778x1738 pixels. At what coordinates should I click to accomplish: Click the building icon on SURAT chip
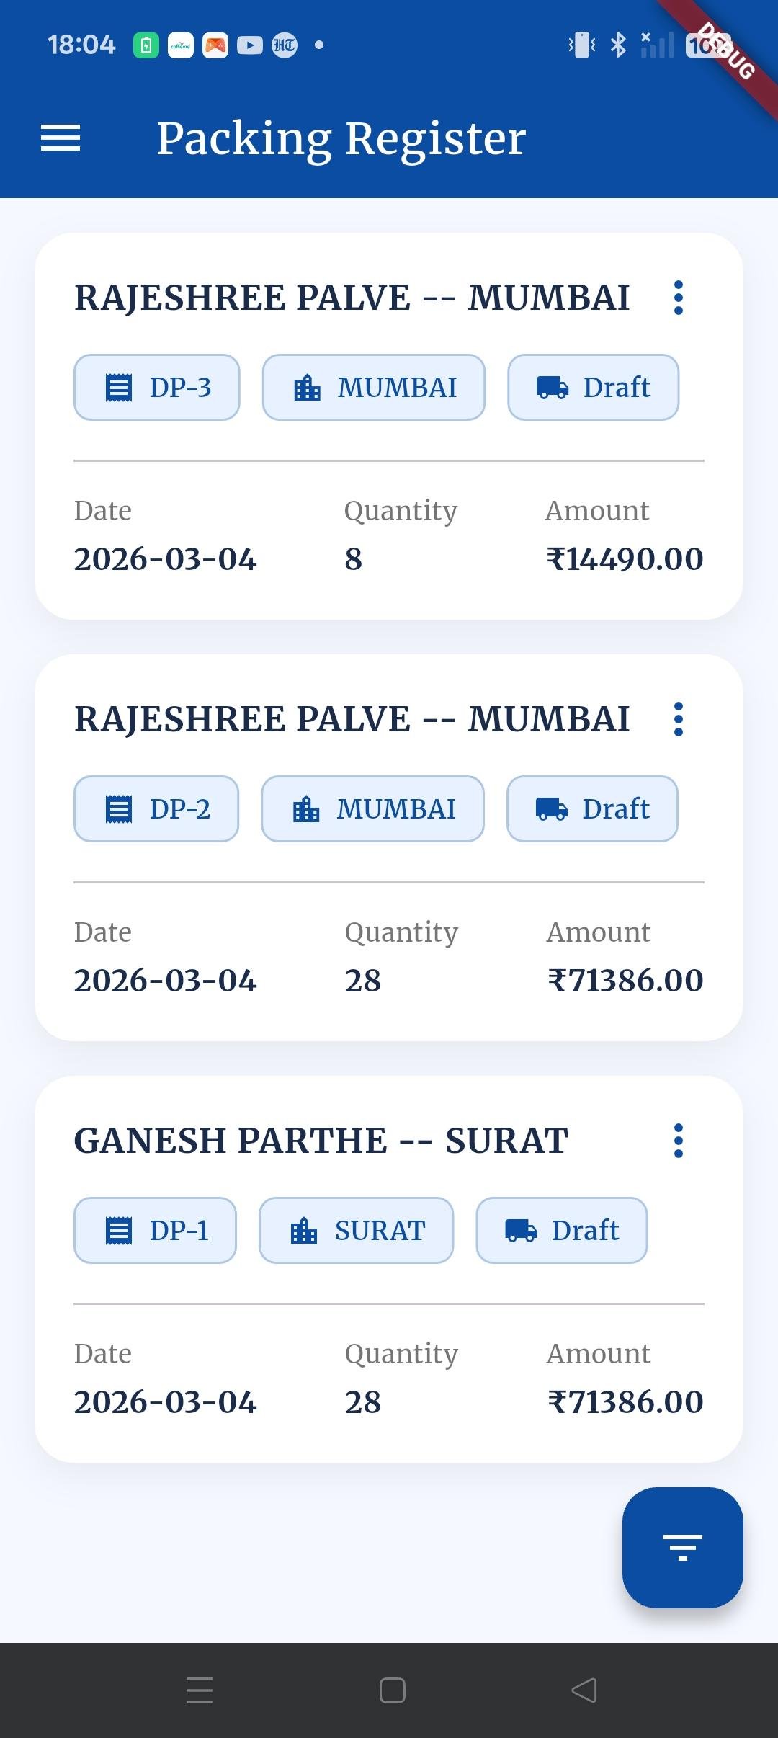tap(304, 1231)
